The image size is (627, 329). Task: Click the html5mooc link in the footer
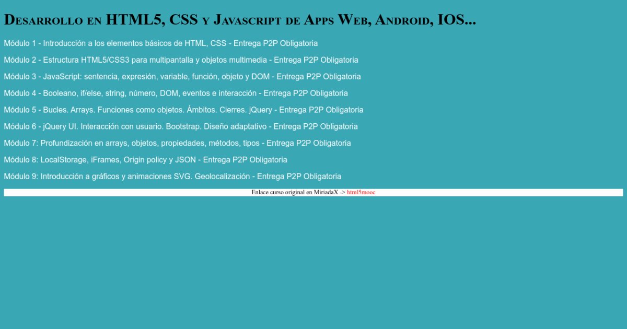[361, 192]
